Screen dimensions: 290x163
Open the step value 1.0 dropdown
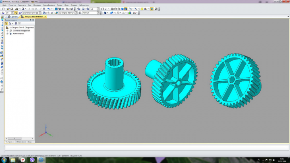(x=12, y=13)
